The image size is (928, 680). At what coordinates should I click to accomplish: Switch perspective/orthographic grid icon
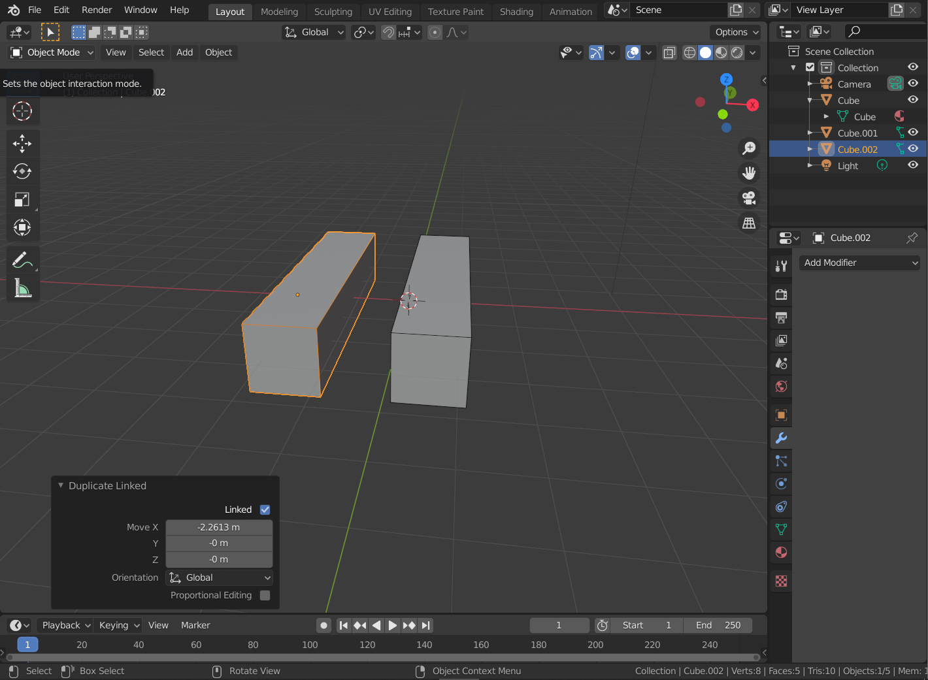pos(749,223)
